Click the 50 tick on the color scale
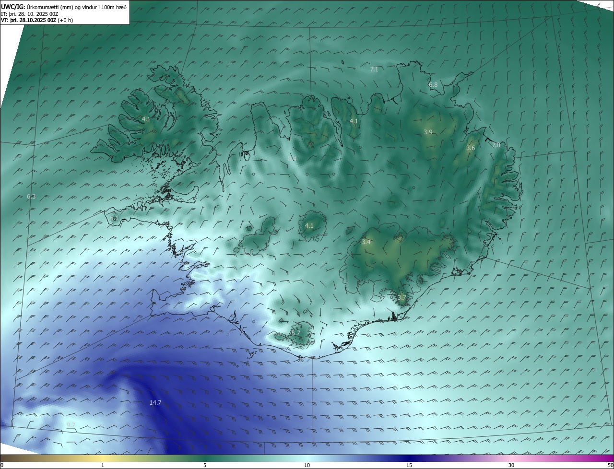 (610, 465)
